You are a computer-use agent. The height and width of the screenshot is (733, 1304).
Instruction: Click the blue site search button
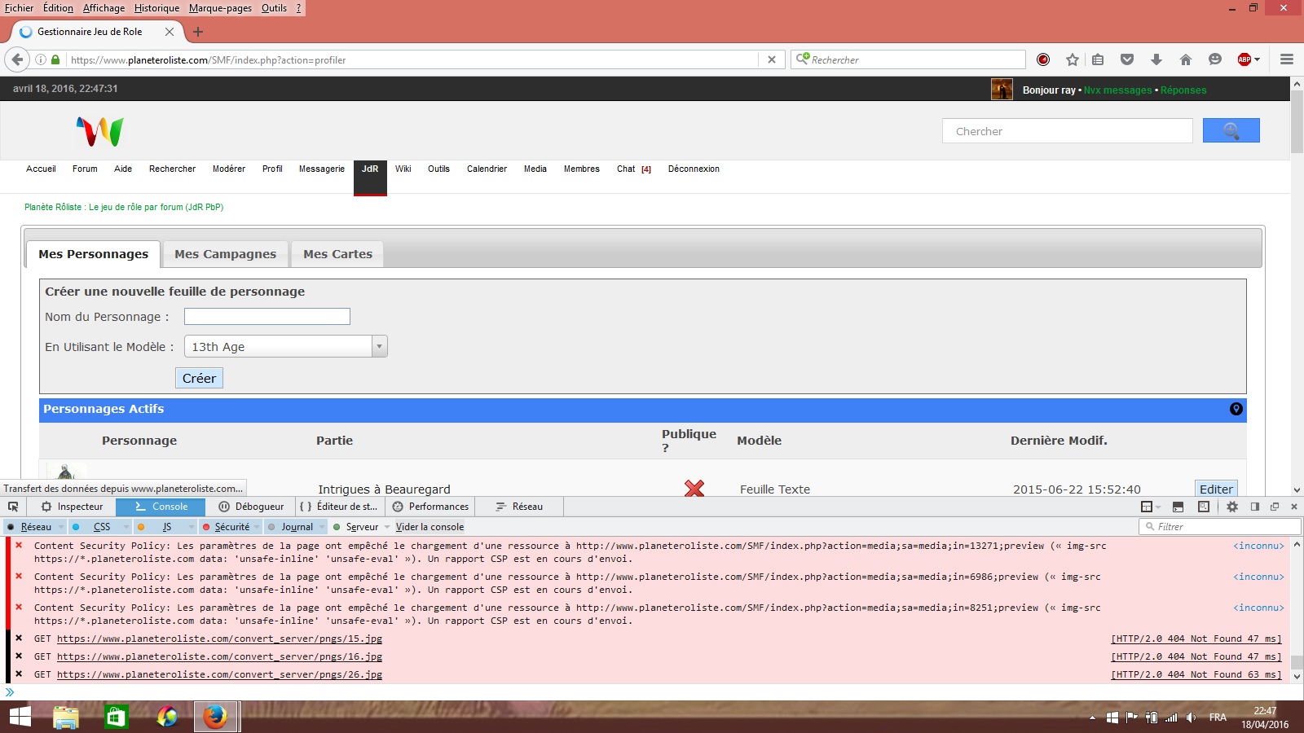[x=1231, y=130]
